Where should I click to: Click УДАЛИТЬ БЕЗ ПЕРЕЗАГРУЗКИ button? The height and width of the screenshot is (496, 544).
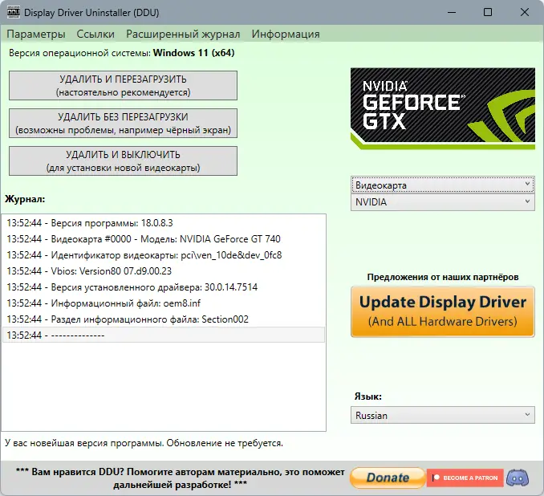pos(123,124)
